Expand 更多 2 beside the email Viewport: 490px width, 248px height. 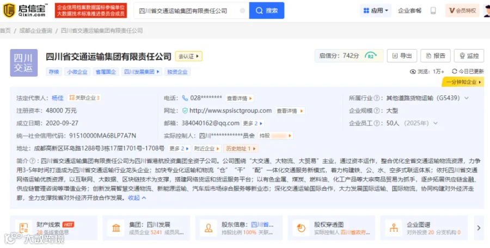click(253, 123)
